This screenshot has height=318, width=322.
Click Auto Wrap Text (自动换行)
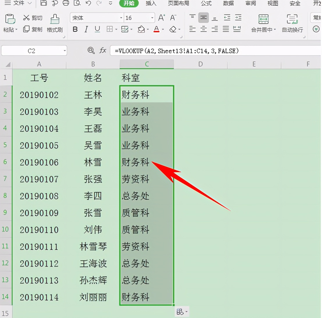point(292,23)
